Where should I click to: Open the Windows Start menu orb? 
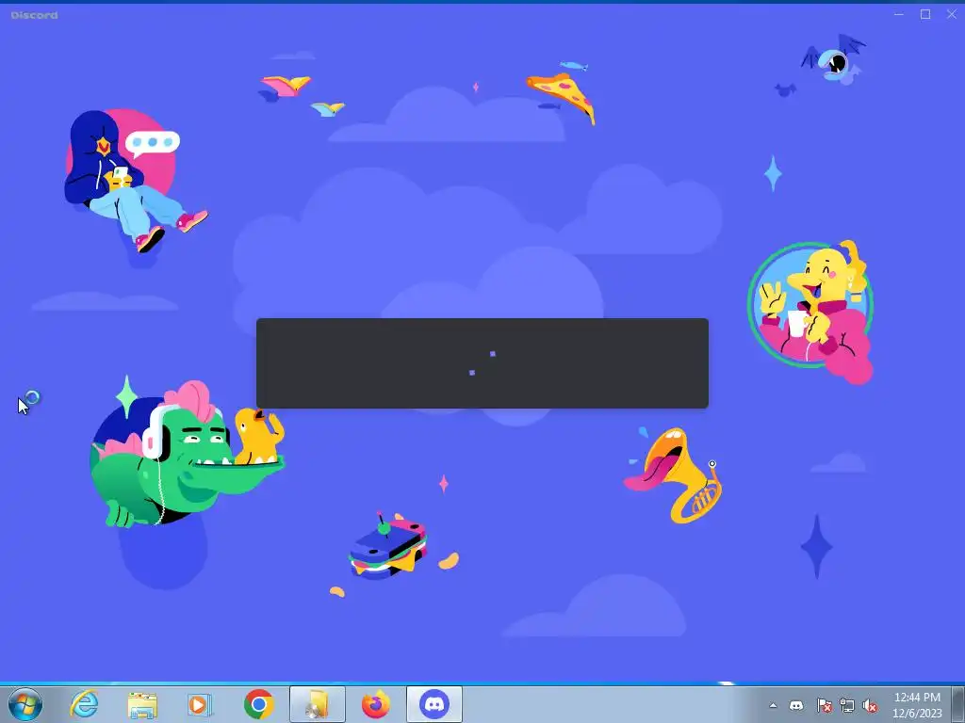[25, 704]
